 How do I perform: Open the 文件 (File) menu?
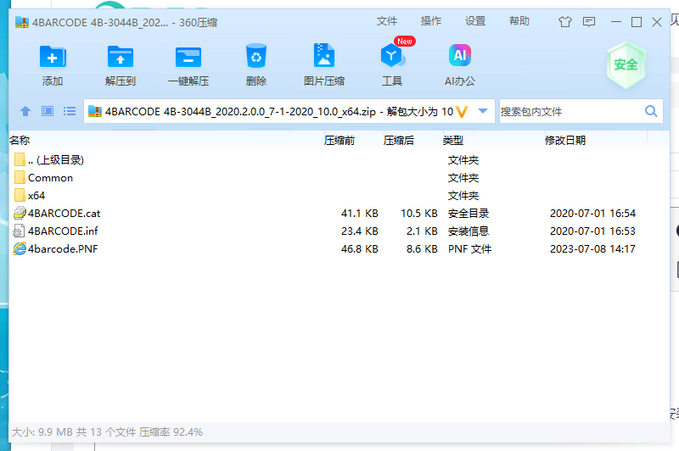(x=387, y=21)
